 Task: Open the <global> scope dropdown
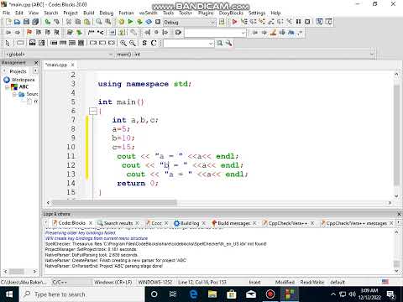tap(111, 54)
